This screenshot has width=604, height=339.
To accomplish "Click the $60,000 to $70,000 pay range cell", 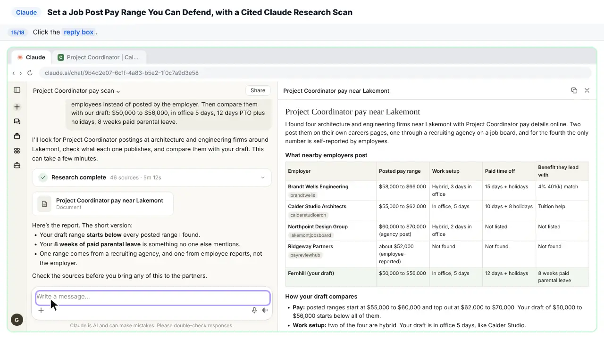I will [403, 230].
